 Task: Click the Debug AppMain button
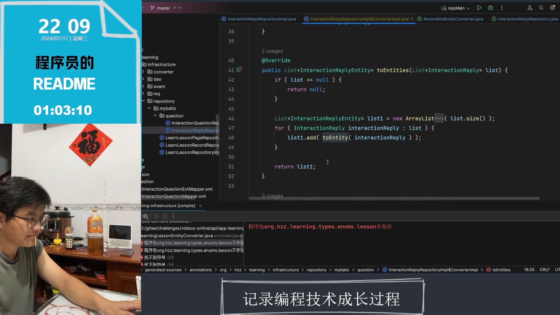click(x=490, y=8)
